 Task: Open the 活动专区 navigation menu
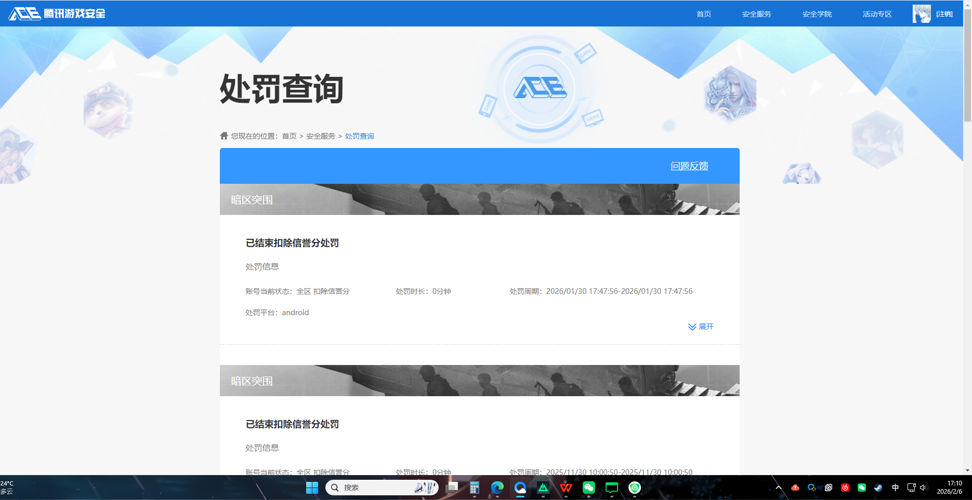[876, 13]
